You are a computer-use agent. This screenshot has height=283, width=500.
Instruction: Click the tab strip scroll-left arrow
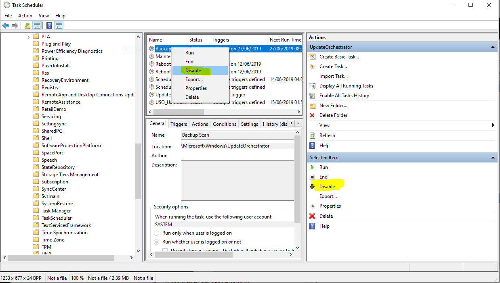click(292, 124)
